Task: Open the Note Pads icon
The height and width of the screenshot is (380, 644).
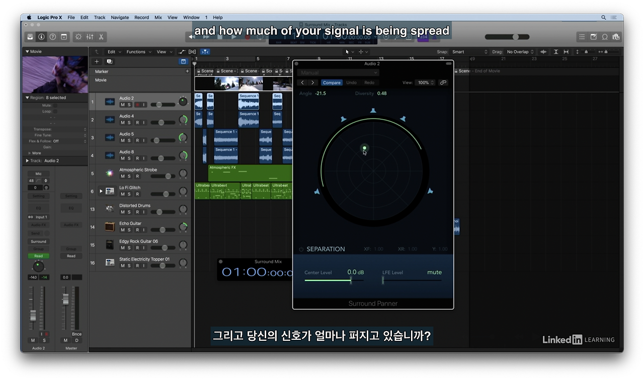Action: click(x=593, y=37)
